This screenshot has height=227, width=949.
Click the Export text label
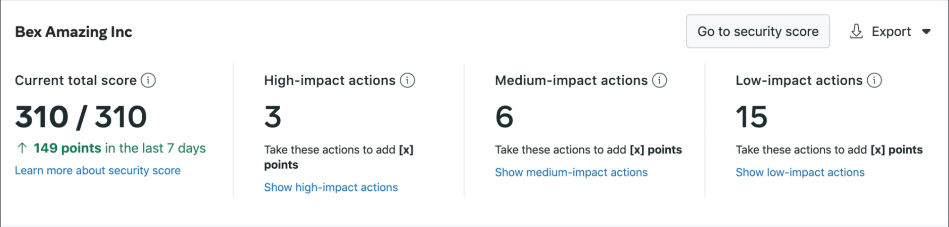[891, 32]
